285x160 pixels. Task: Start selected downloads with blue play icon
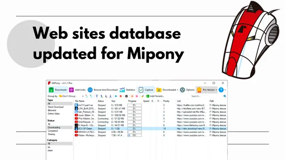[116, 96]
